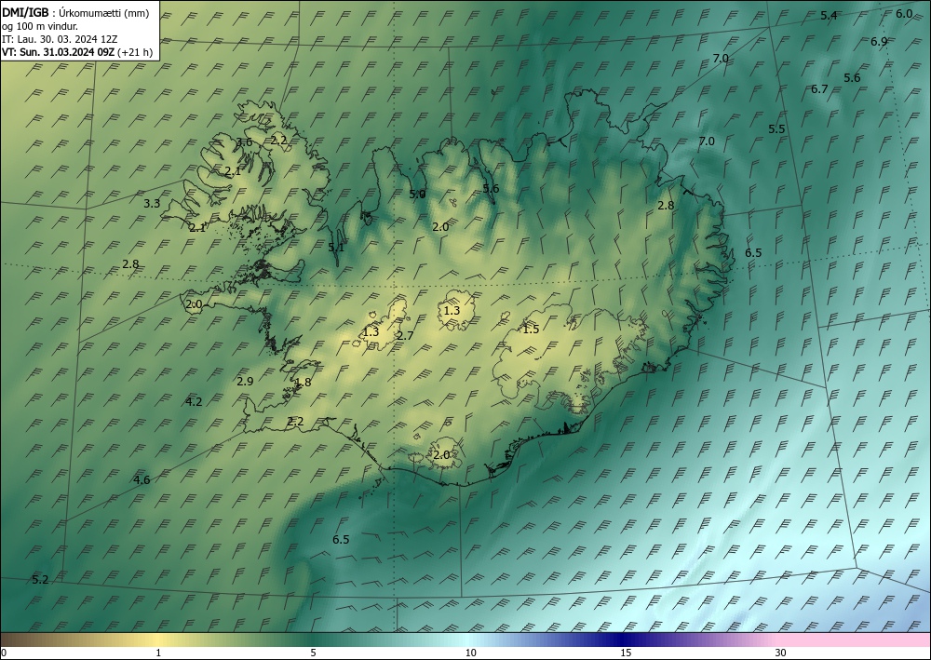Click the color scale tick label 10
This screenshot has width=931, height=660.
click(471, 653)
